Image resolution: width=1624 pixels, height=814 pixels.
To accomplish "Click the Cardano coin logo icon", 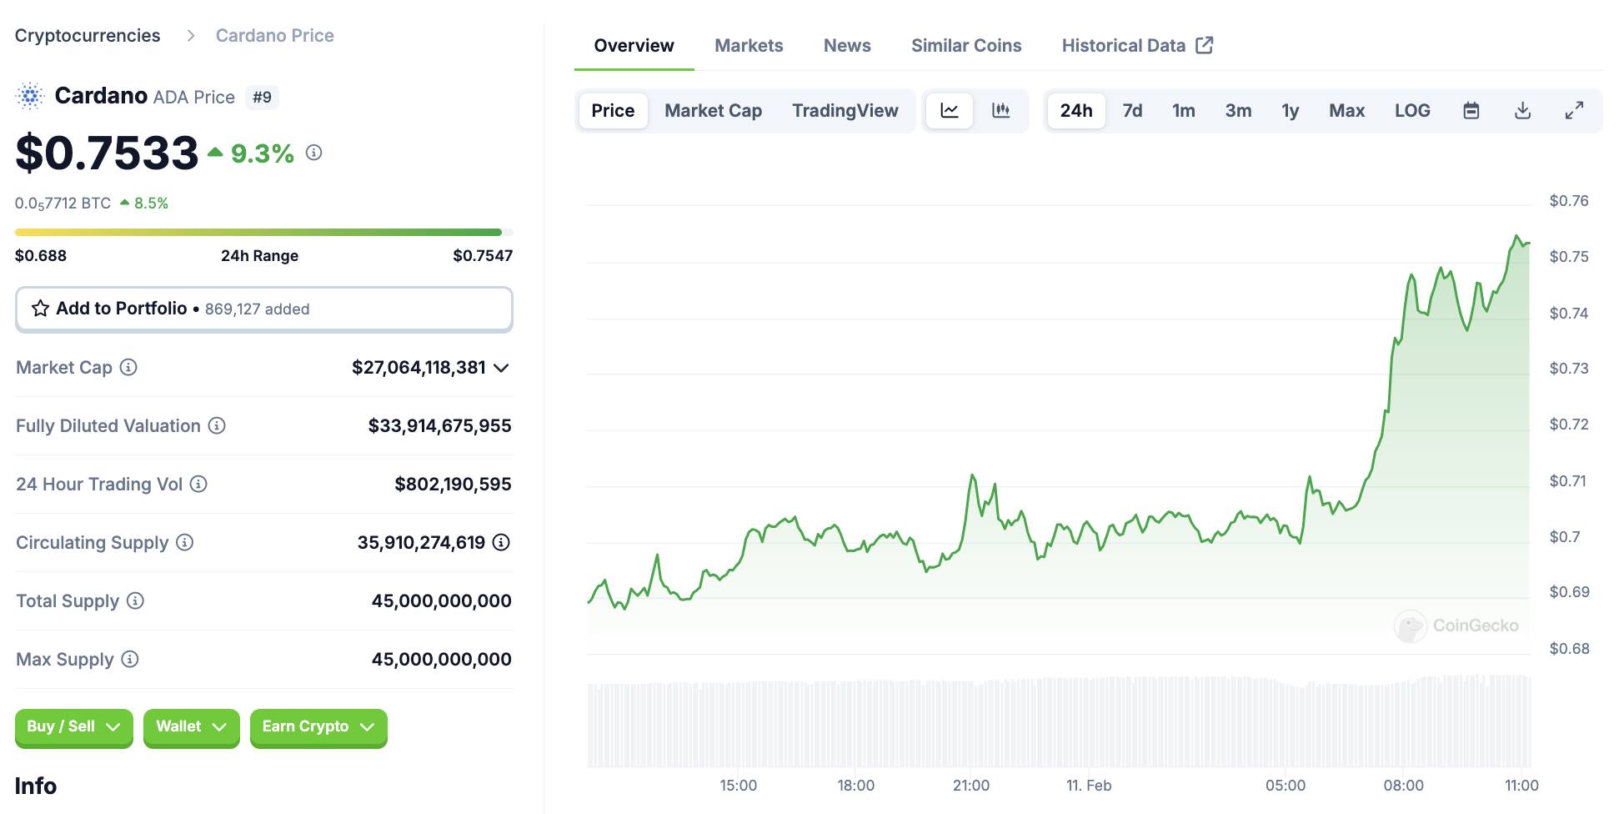I will tap(30, 97).
